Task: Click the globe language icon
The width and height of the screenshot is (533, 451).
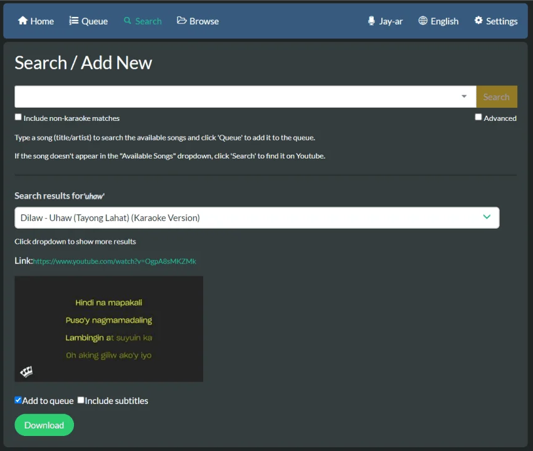Action: [x=423, y=21]
